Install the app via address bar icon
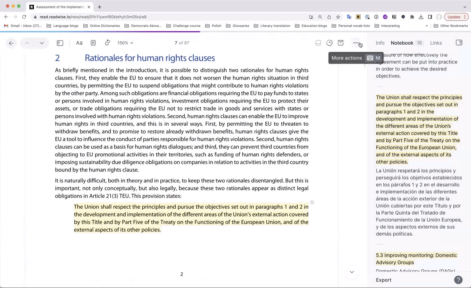 coord(311,17)
